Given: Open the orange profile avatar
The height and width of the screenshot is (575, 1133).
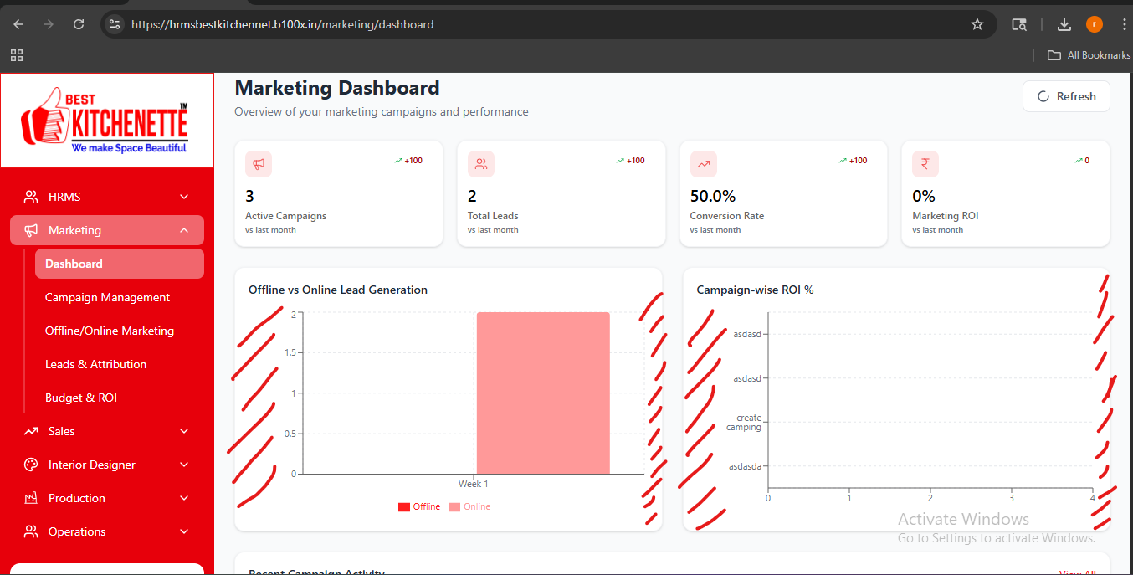Looking at the screenshot, I should 1095,24.
